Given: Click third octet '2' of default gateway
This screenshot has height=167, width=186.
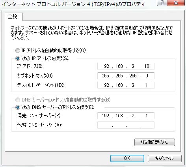Looking at the screenshot, I should click(133, 85).
